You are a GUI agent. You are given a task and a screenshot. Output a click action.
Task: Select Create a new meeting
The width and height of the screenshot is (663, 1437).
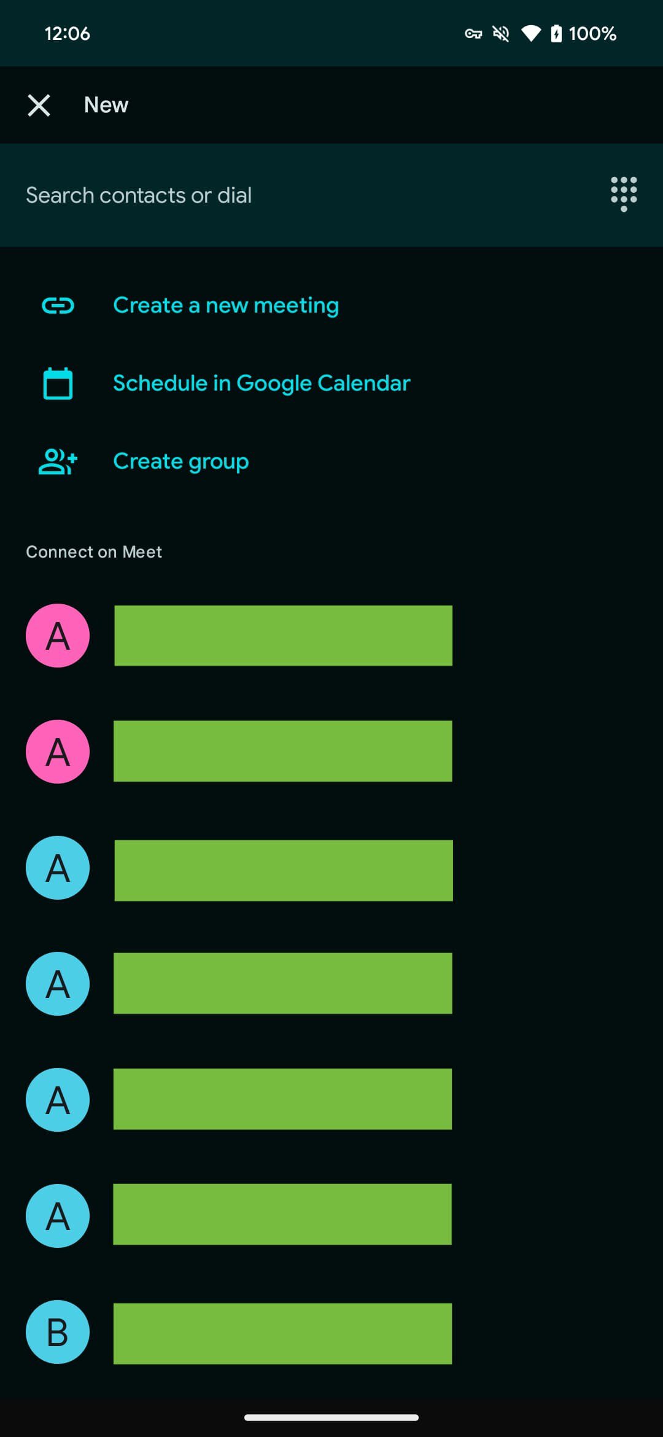click(226, 305)
